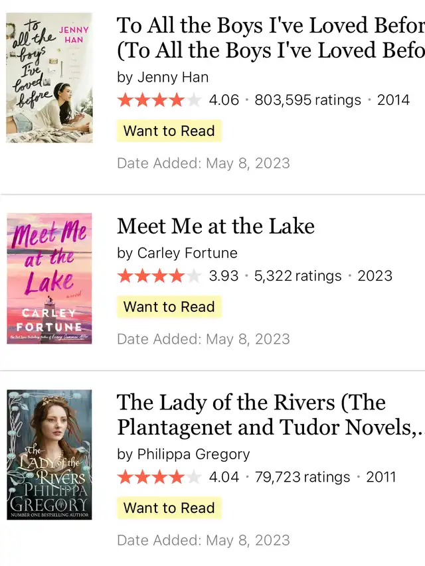Open the To All the Boys book cover
Viewport: 425px width, 566px height.
coord(49,78)
